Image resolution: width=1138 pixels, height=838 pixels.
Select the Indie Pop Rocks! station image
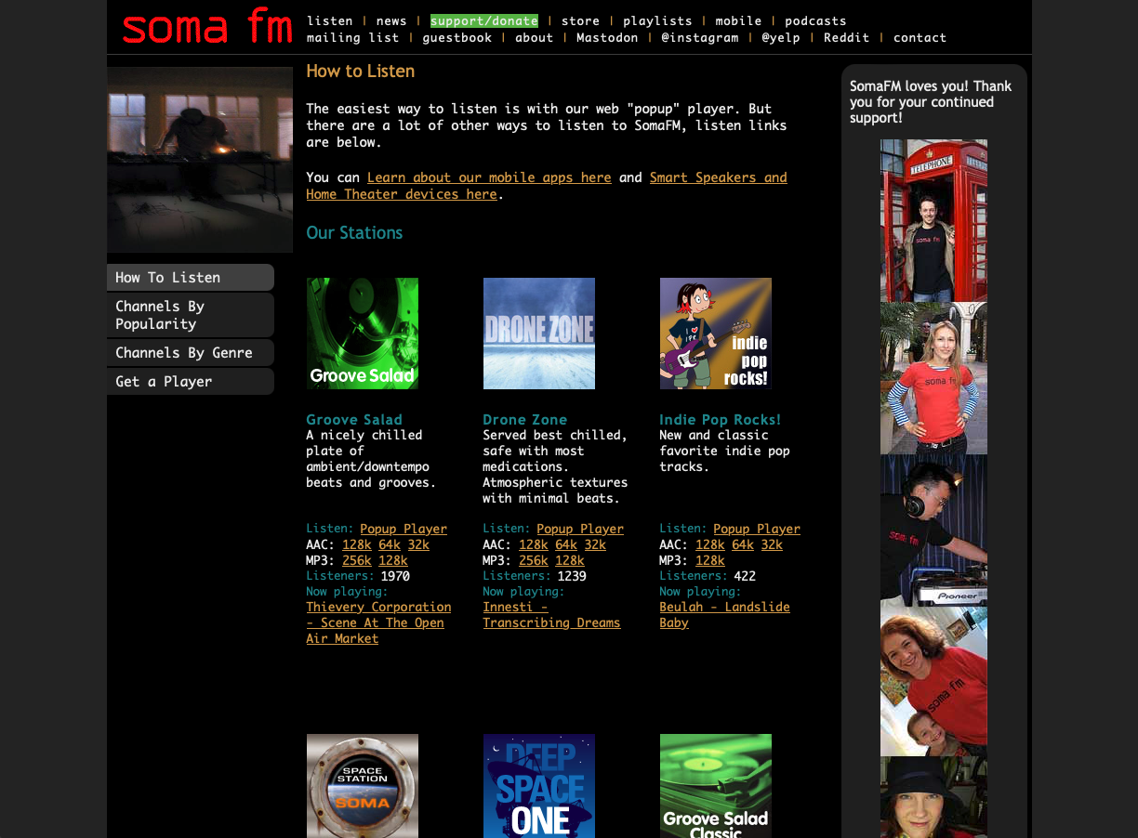click(x=715, y=333)
